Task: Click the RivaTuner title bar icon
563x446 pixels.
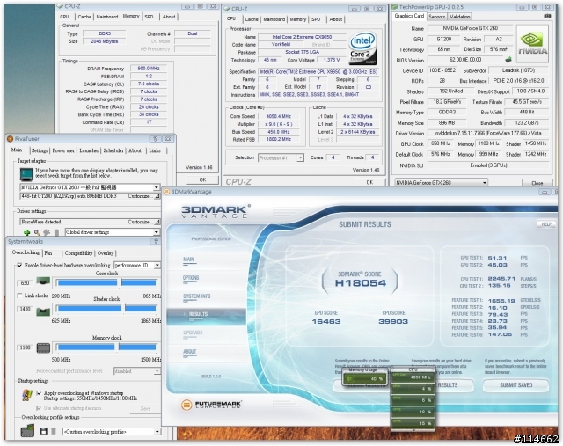Action: click(x=10, y=139)
